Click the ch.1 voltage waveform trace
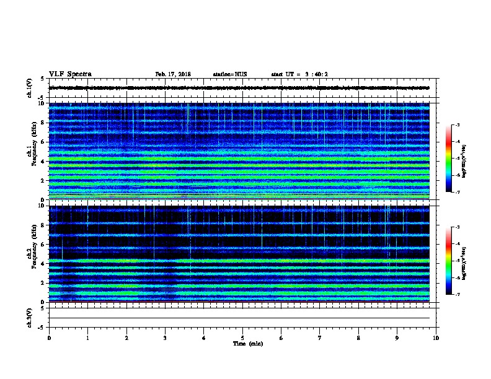 [x=239, y=88]
